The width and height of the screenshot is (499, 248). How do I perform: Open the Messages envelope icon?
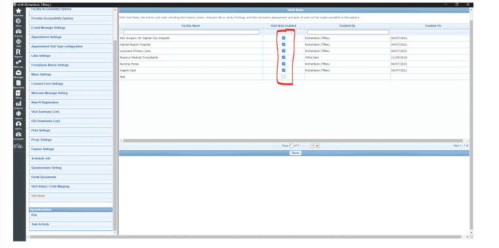(x=18, y=73)
